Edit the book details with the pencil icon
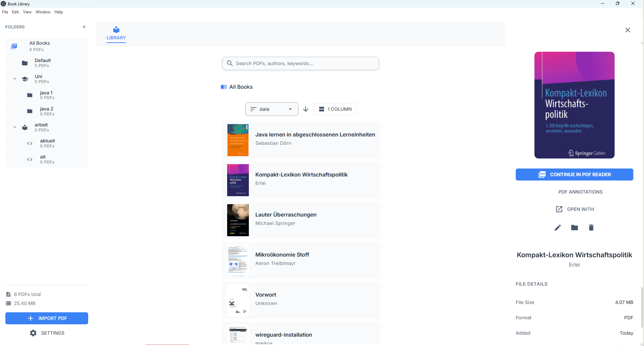The height and width of the screenshot is (346, 644). pyautogui.click(x=557, y=228)
